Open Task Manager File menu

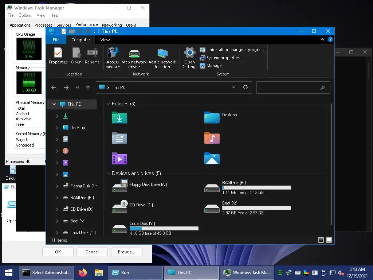pos(11,15)
